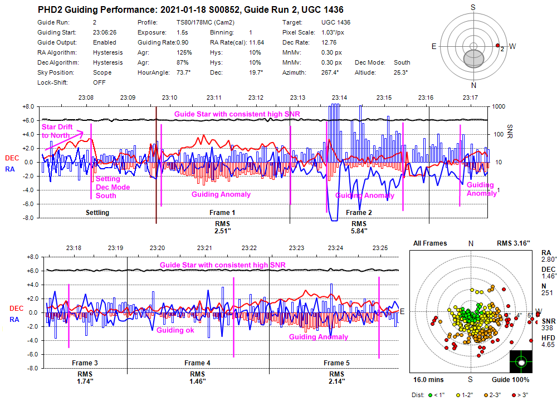Screen dimensions: 557x406
Task: Click 'Guiding Anomaly' annotation above Frame 1
Action: pos(221,194)
